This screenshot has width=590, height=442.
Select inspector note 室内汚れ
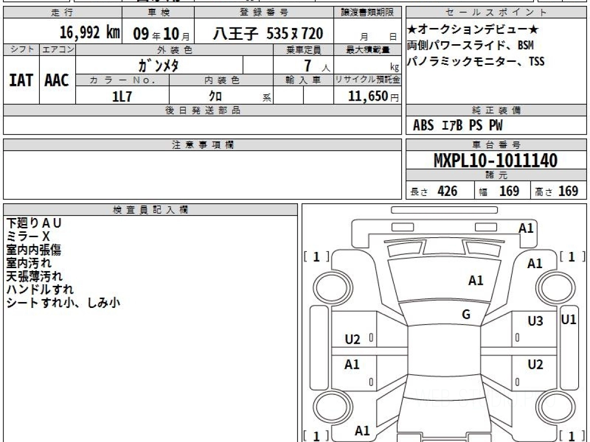click(x=29, y=263)
